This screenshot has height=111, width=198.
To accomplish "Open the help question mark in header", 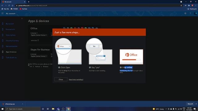I will [x=190, y=14].
